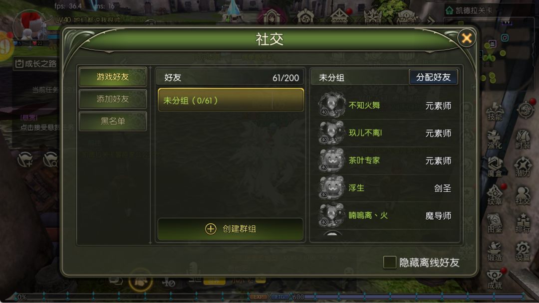Image resolution: width=539 pixels, height=303 pixels.
Task: Open the 魔盒 magic box icon
Action: (495, 167)
